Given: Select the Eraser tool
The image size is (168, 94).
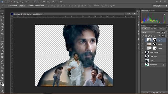Looking at the screenshot, I should point(2,47).
